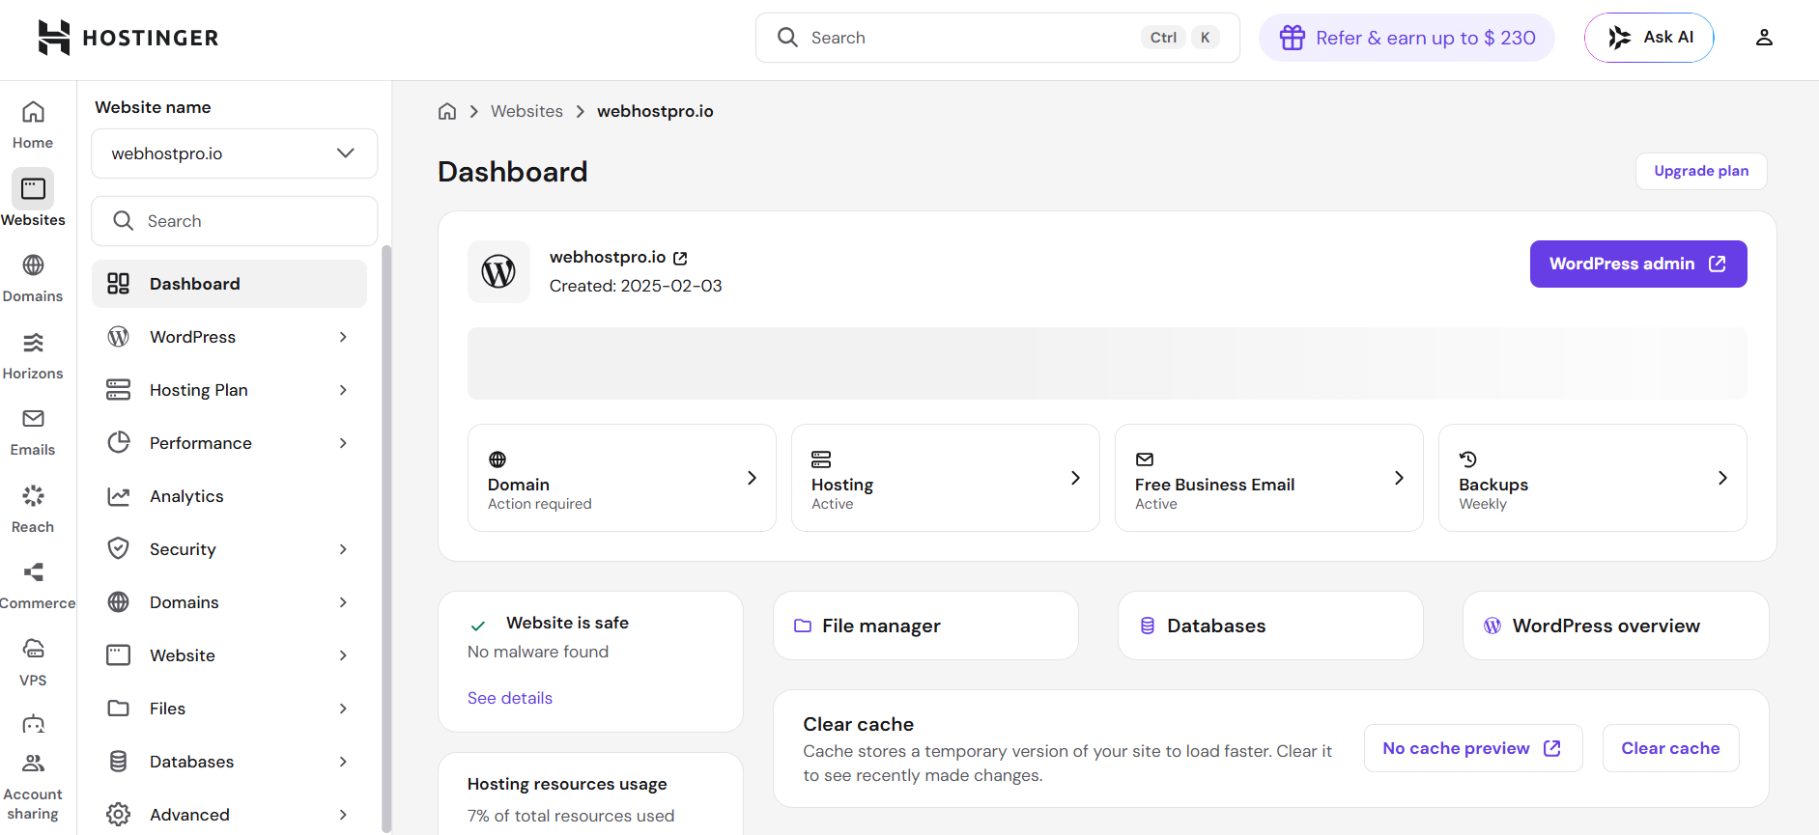Go to Websites breadcrumb link
1819x835 pixels.
526,111
